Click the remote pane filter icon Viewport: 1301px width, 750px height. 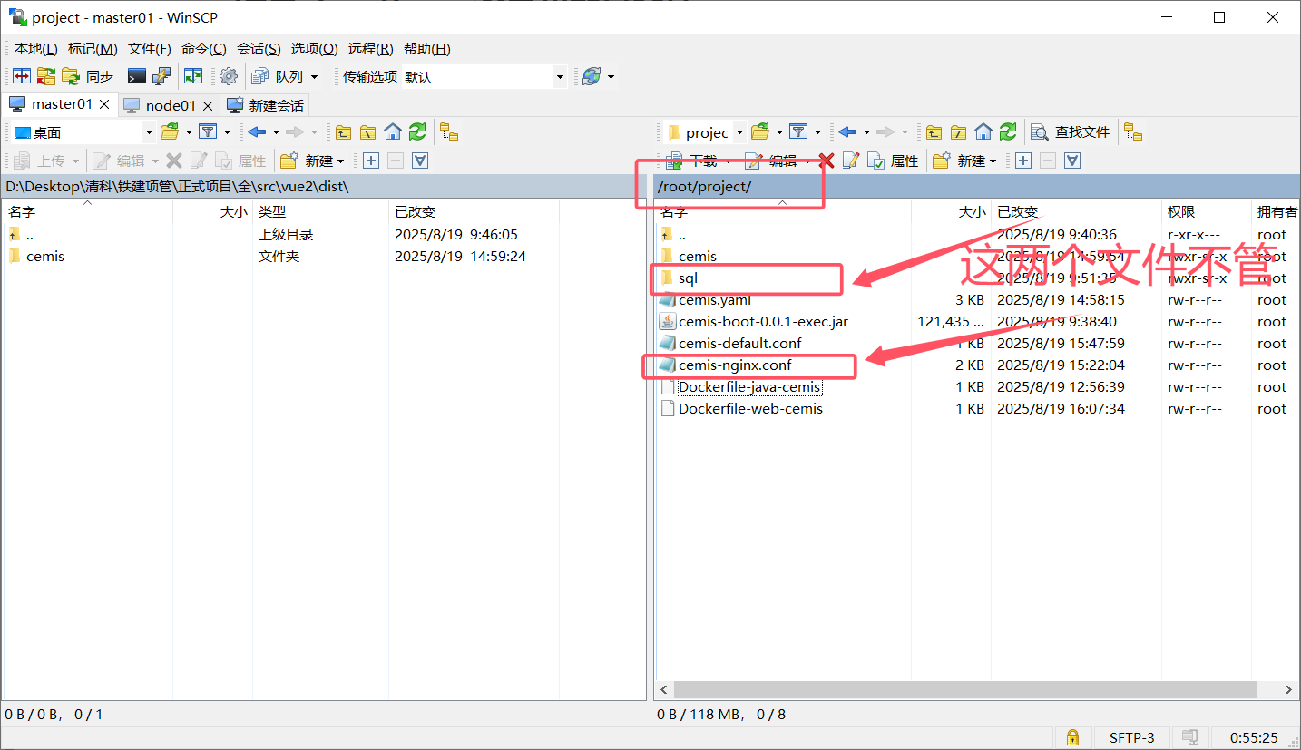coord(798,132)
